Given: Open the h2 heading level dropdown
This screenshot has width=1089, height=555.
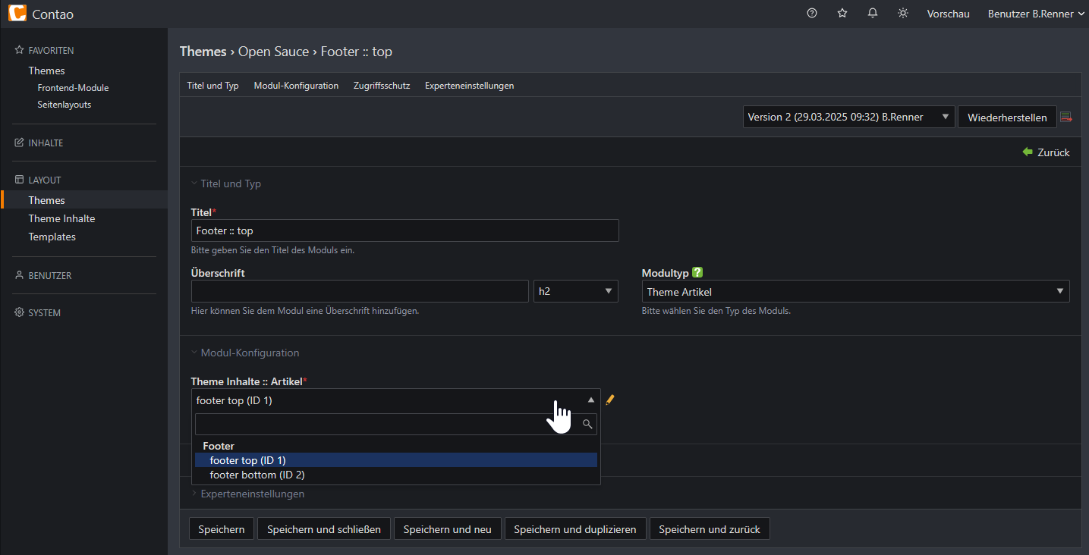Looking at the screenshot, I should pos(576,291).
